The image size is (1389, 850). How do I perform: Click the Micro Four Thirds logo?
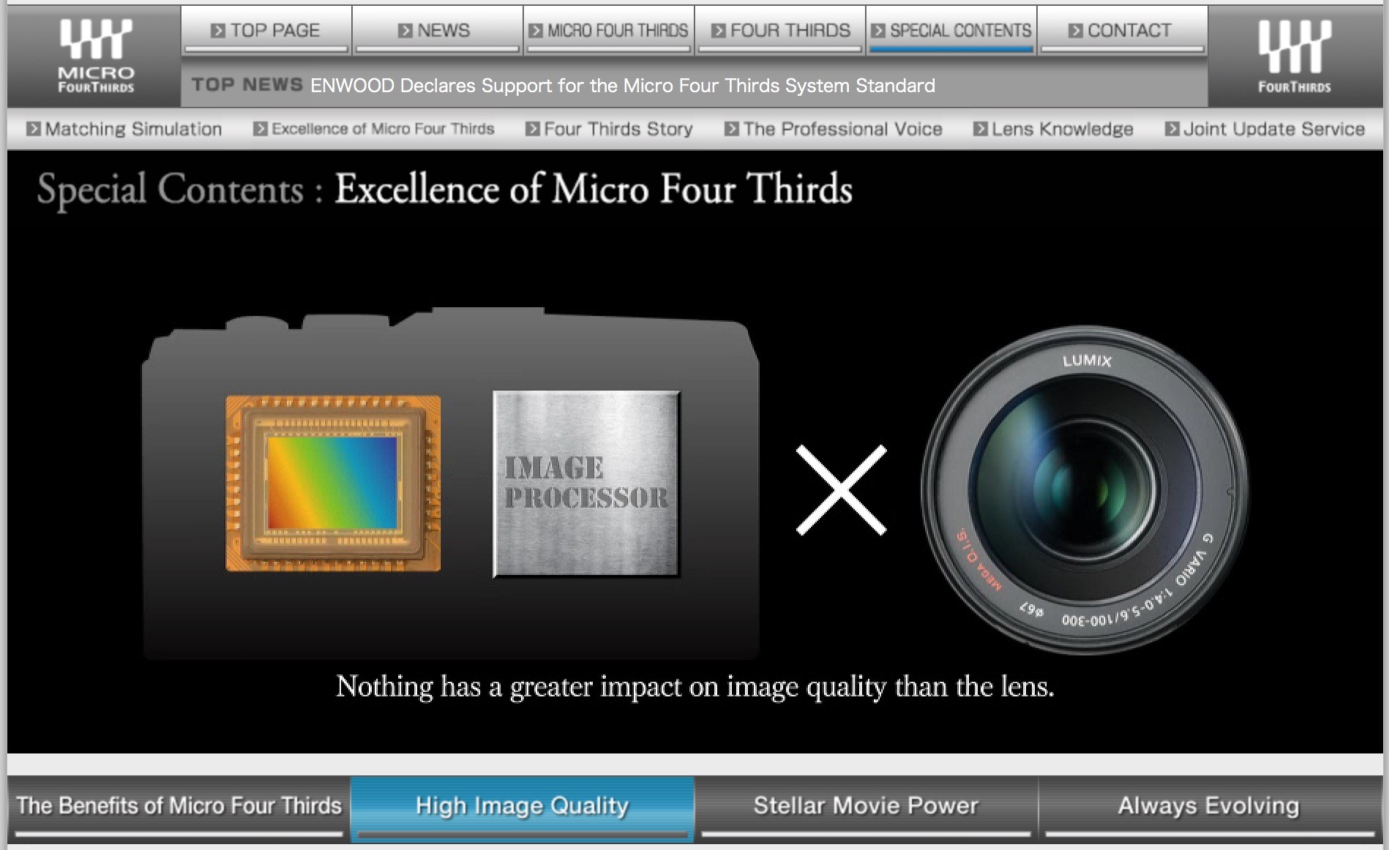95,56
